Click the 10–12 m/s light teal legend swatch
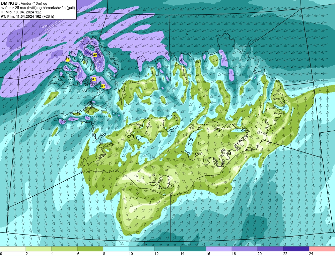Image resolution: width=335 pixels, height=256 pixels. click(x=142, y=249)
